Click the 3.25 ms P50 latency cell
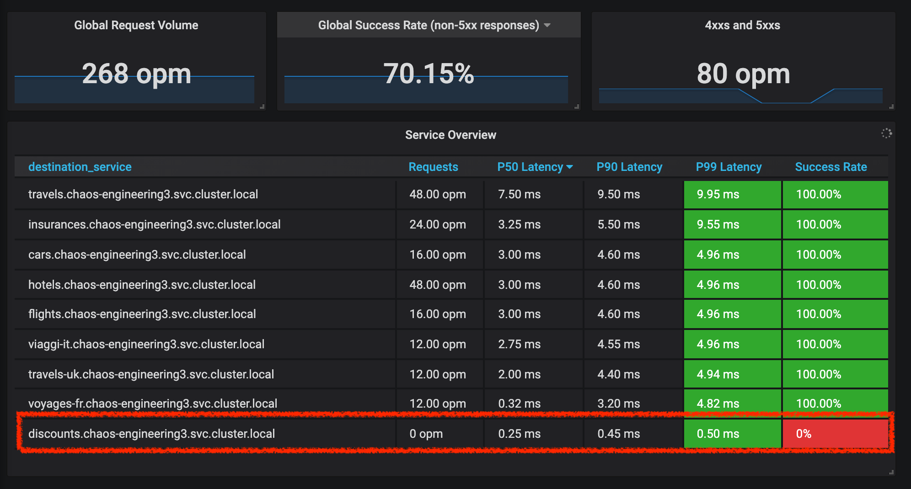911x489 pixels. point(534,224)
